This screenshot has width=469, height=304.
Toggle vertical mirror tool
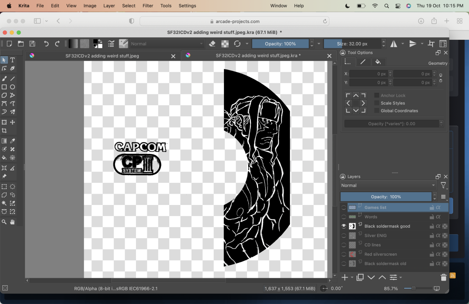click(x=413, y=44)
